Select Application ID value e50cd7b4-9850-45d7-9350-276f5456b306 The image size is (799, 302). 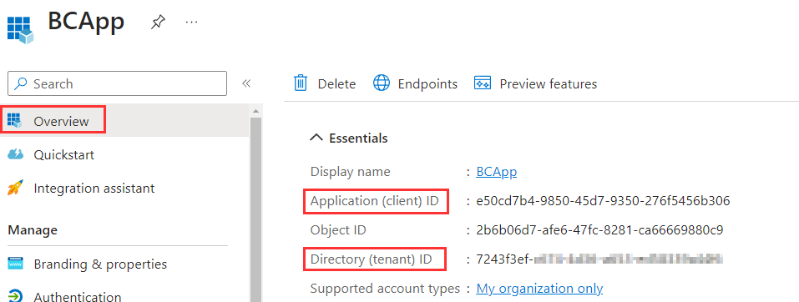click(x=604, y=201)
